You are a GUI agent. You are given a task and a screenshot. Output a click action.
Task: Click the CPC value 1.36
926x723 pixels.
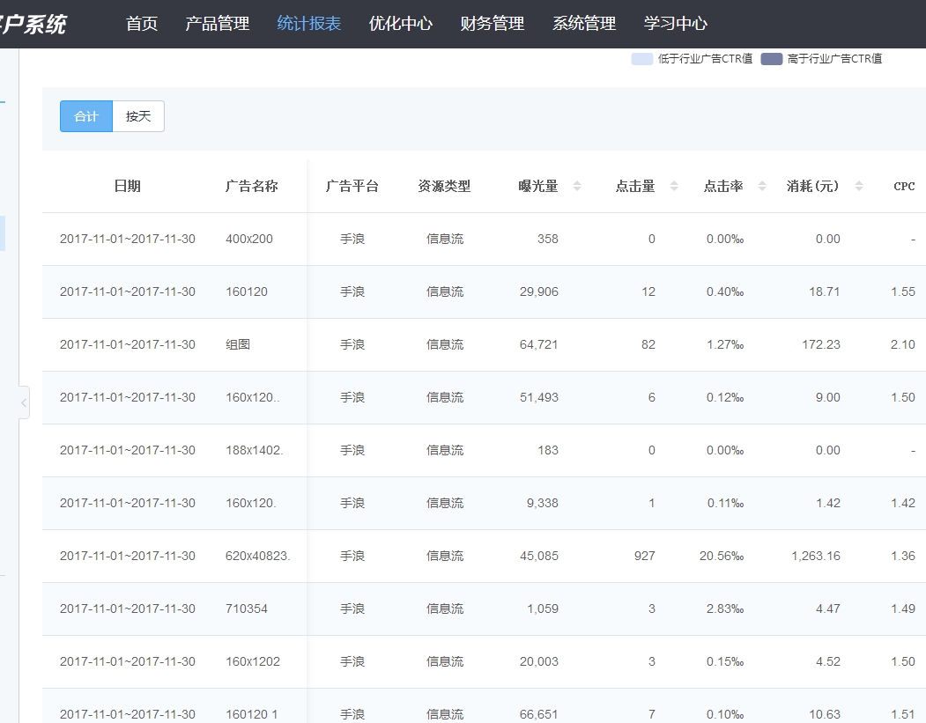[x=903, y=556]
